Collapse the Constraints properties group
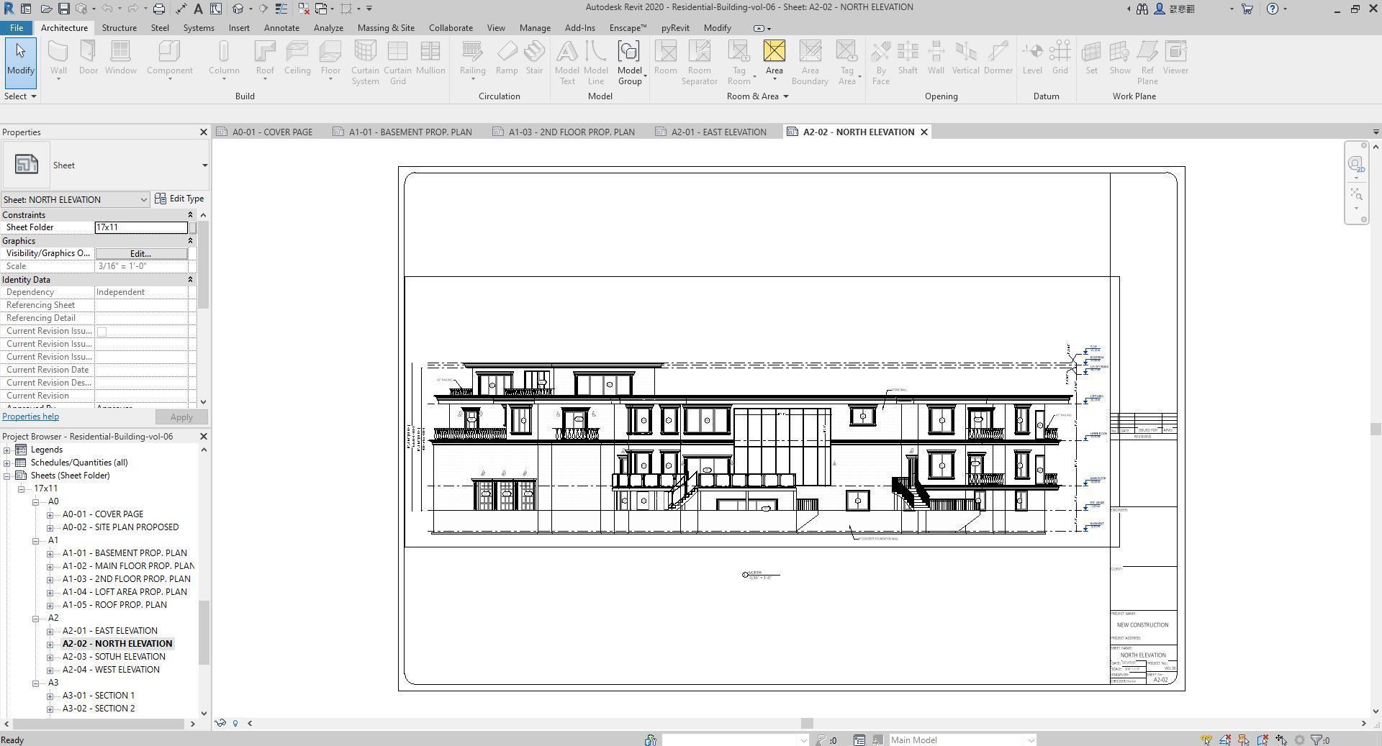Screen dimensions: 1382x746 190,215
